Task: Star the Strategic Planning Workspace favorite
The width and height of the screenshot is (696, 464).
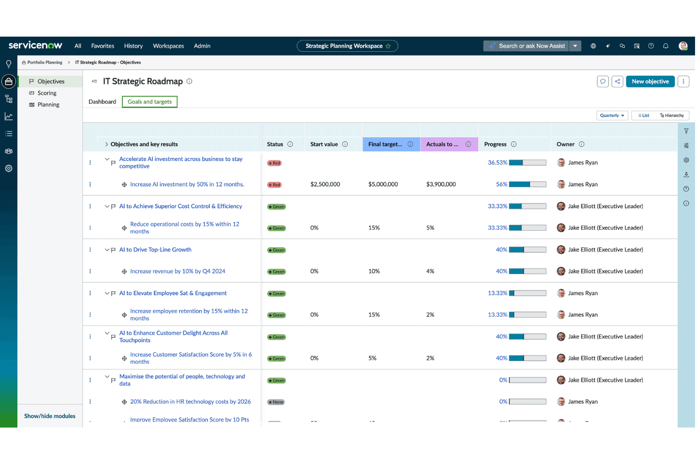Action: point(388,46)
